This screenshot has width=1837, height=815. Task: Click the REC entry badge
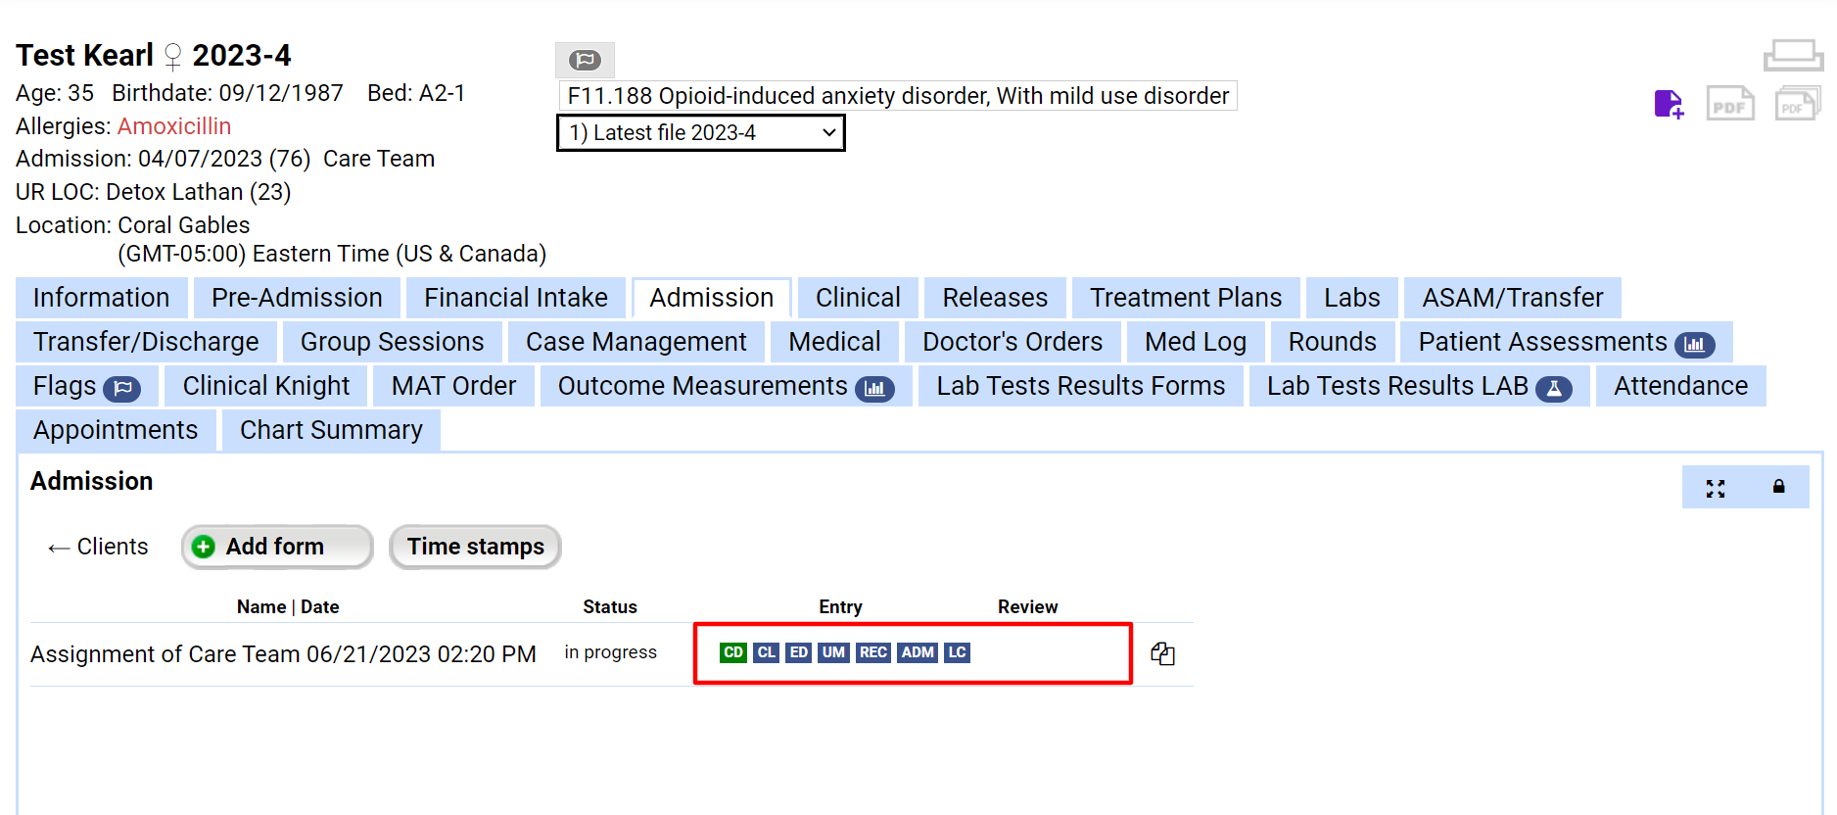[872, 652]
